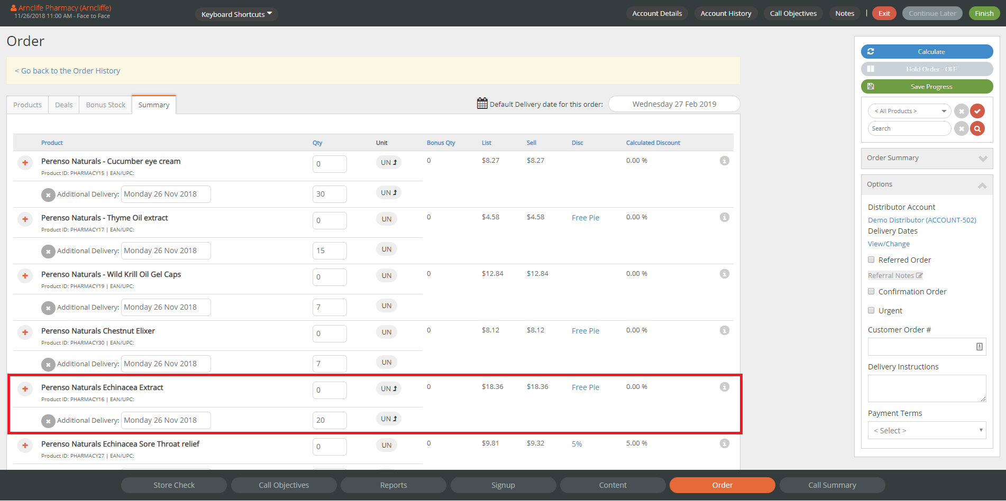This screenshot has width=1006, height=501.
Task: Click Save Progress button
Action: (927, 87)
